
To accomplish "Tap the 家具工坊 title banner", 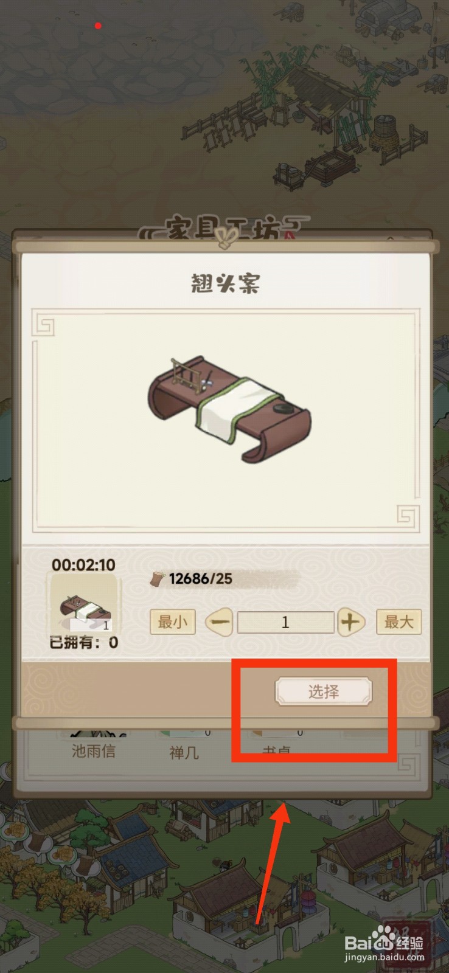I will coord(224,229).
